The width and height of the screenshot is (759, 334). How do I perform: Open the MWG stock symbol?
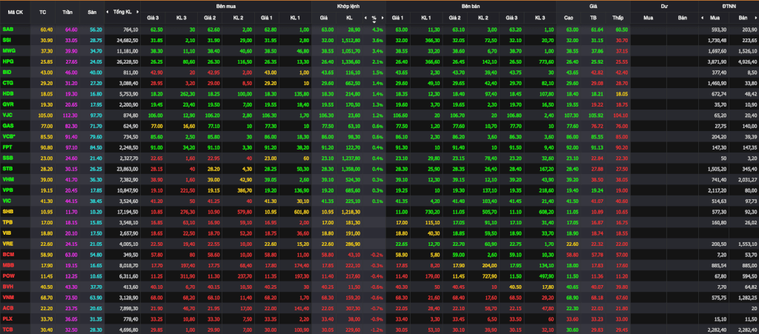pos(9,50)
